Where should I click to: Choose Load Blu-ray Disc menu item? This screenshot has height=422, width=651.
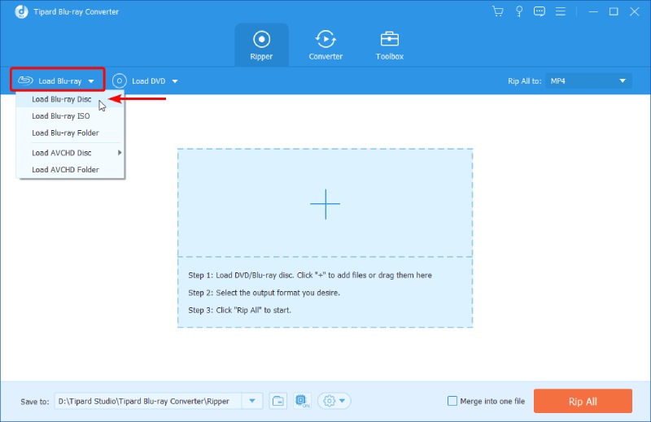(70, 99)
